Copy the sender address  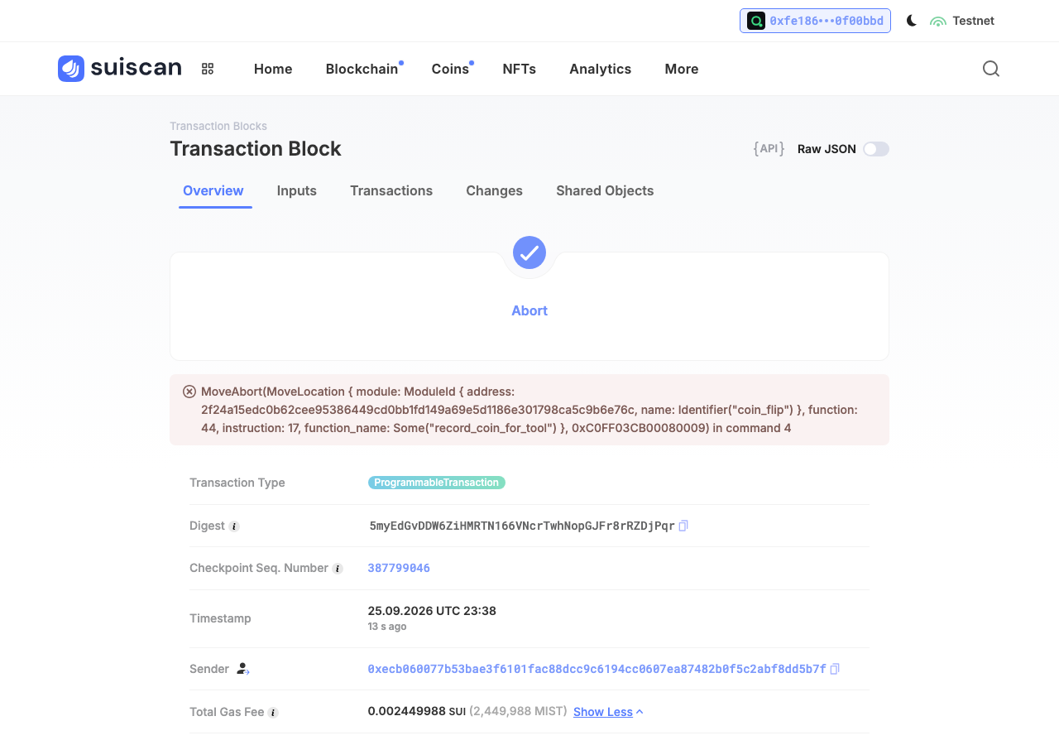click(x=835, y=669)
